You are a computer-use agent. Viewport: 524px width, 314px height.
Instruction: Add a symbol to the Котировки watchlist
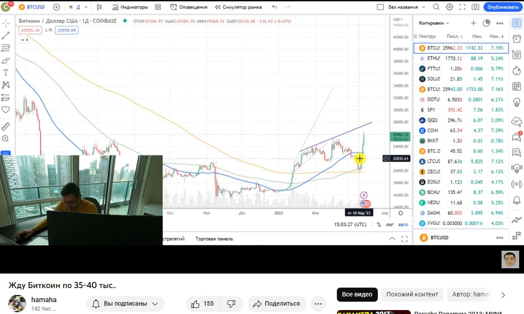(x=473, y=23)
